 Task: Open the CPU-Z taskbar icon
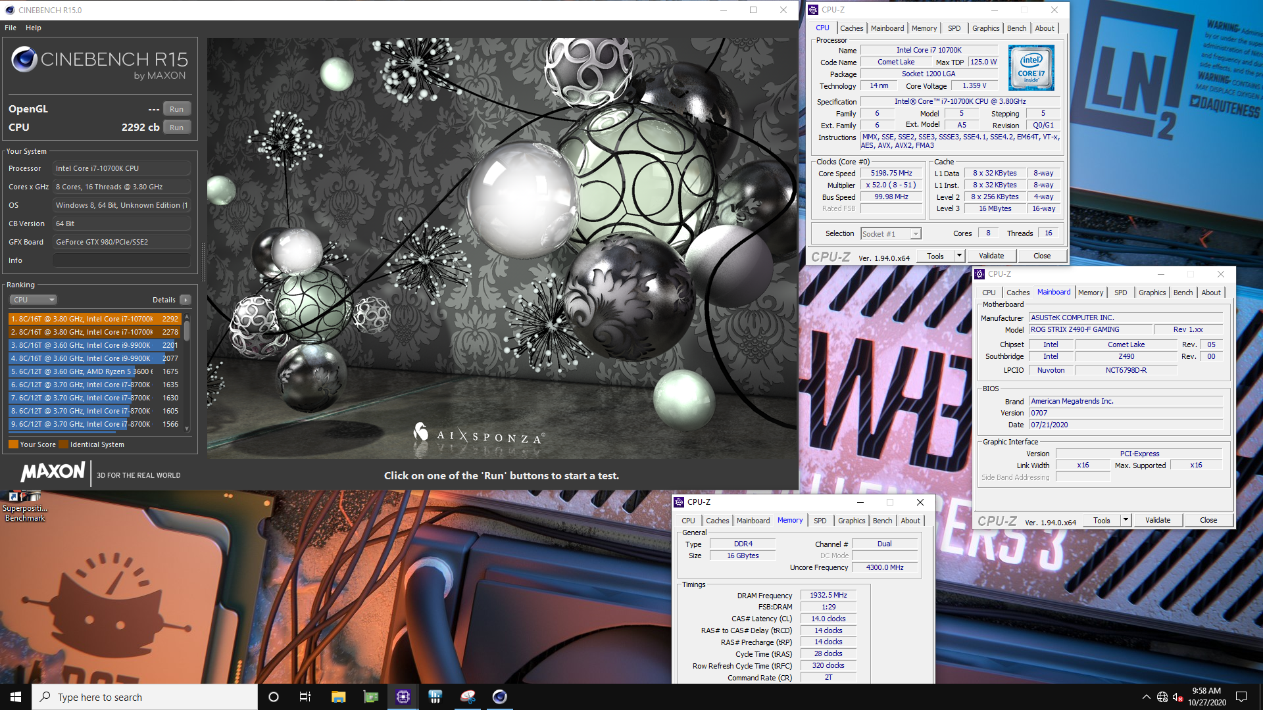[403, 697]
